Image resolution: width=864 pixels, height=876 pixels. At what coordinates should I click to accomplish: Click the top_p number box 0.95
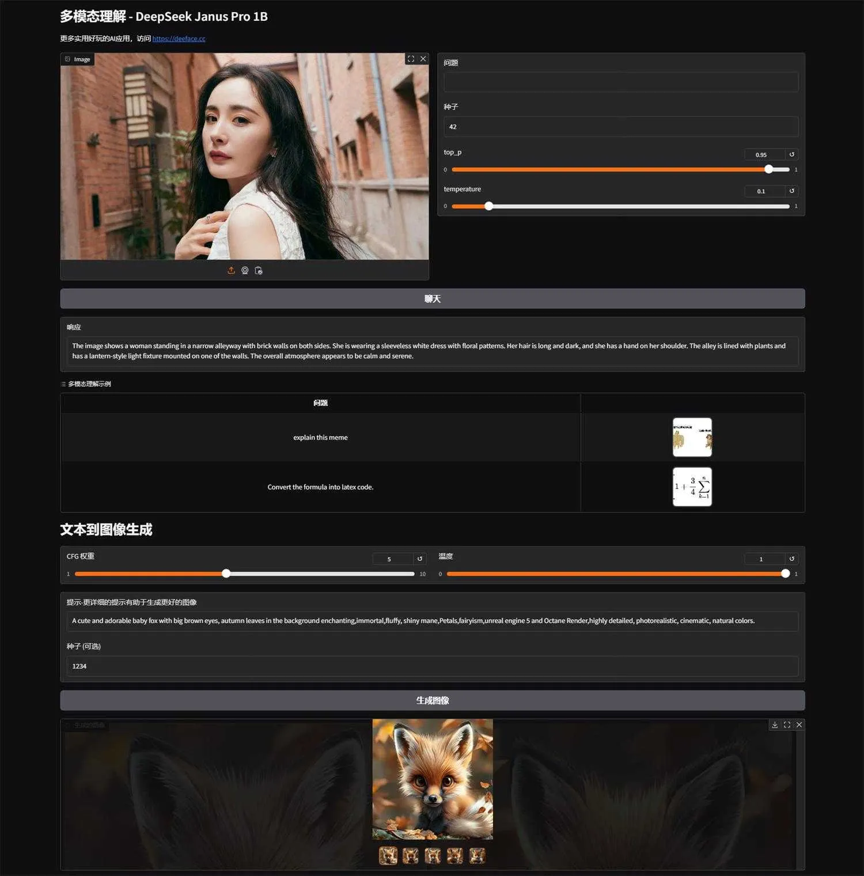pyautogui.click(x=765, y=154)
